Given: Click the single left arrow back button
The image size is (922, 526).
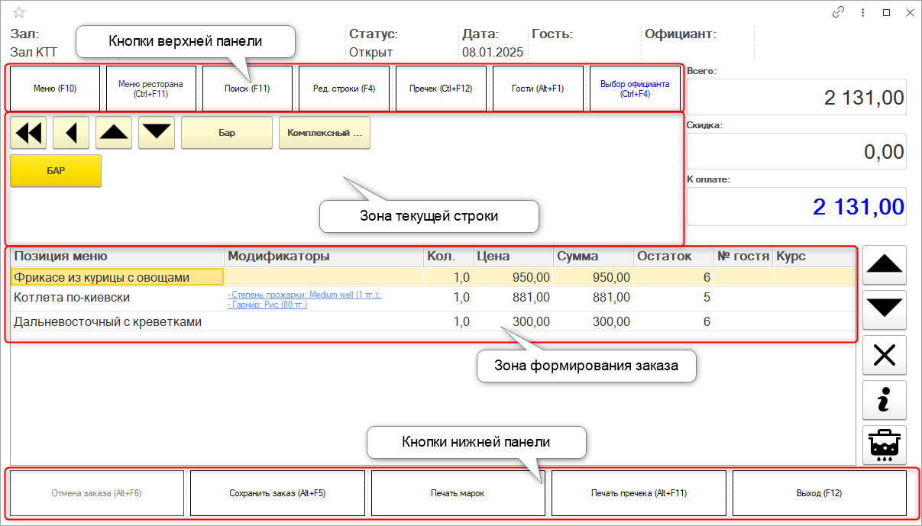Looking at the screenshot, I should tap(71, 133).
